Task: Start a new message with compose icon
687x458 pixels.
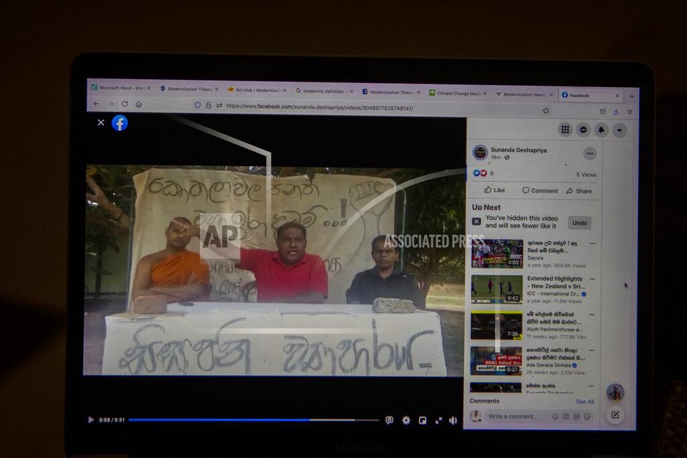Action: pos(615,414)
